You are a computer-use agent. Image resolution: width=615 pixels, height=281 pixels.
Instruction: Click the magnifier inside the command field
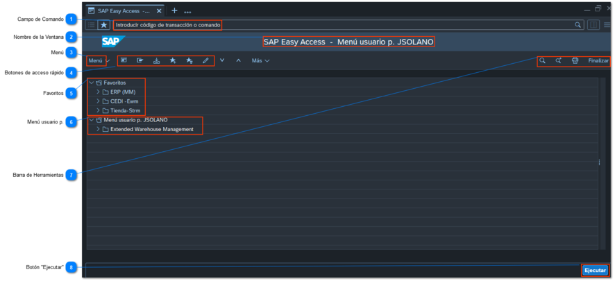[578, 25]
